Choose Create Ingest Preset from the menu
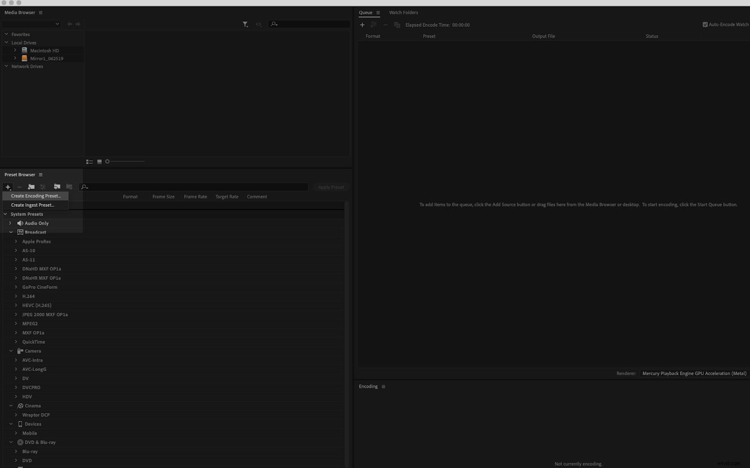This screenshot has height=468, width=750. point(32,205)
